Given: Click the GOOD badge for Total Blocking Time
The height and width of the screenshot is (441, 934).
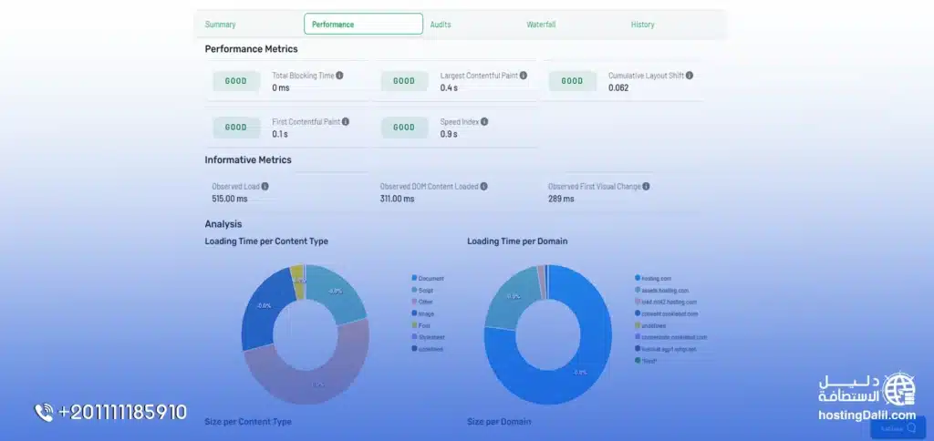Looking at the screenshot, I should pos(236,81).
